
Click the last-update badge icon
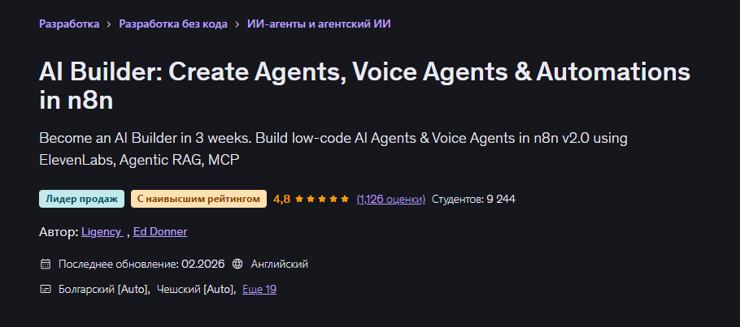point(45,264)
